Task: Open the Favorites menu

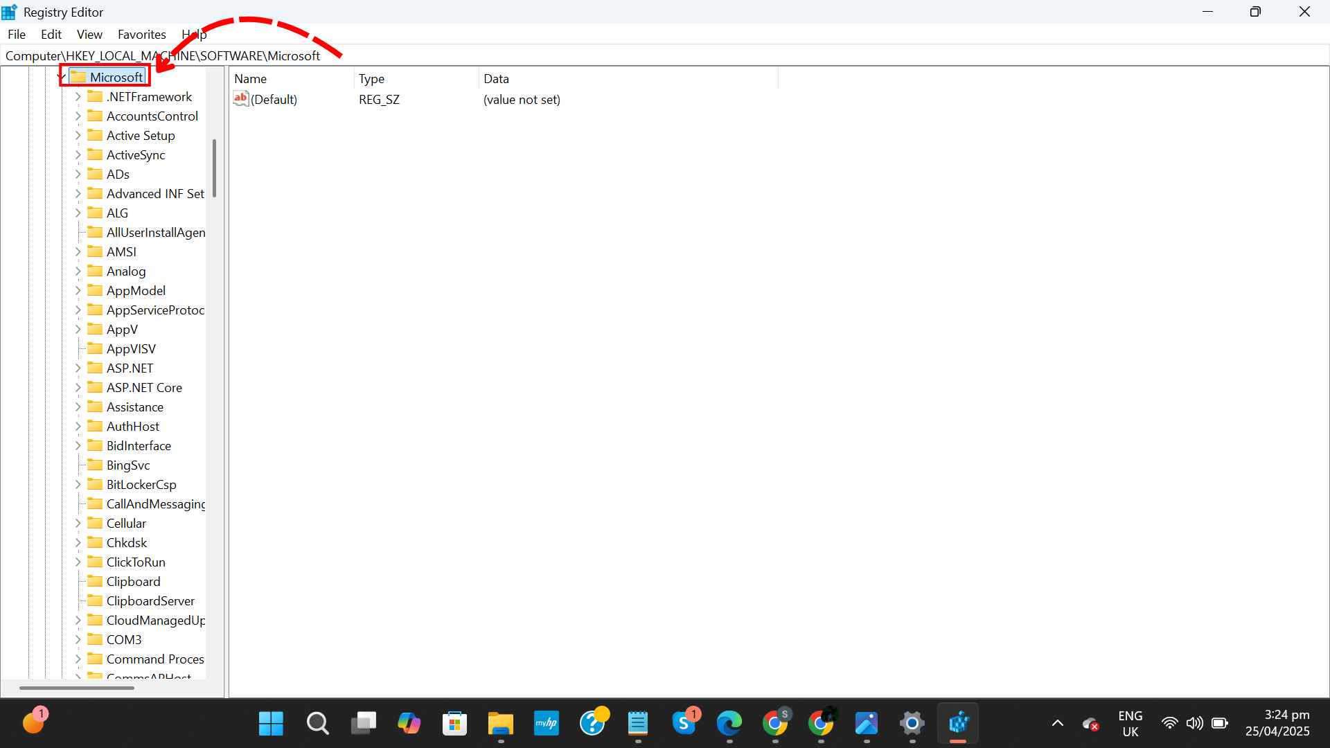Action: pyautogui.click(x=141, y=34)
